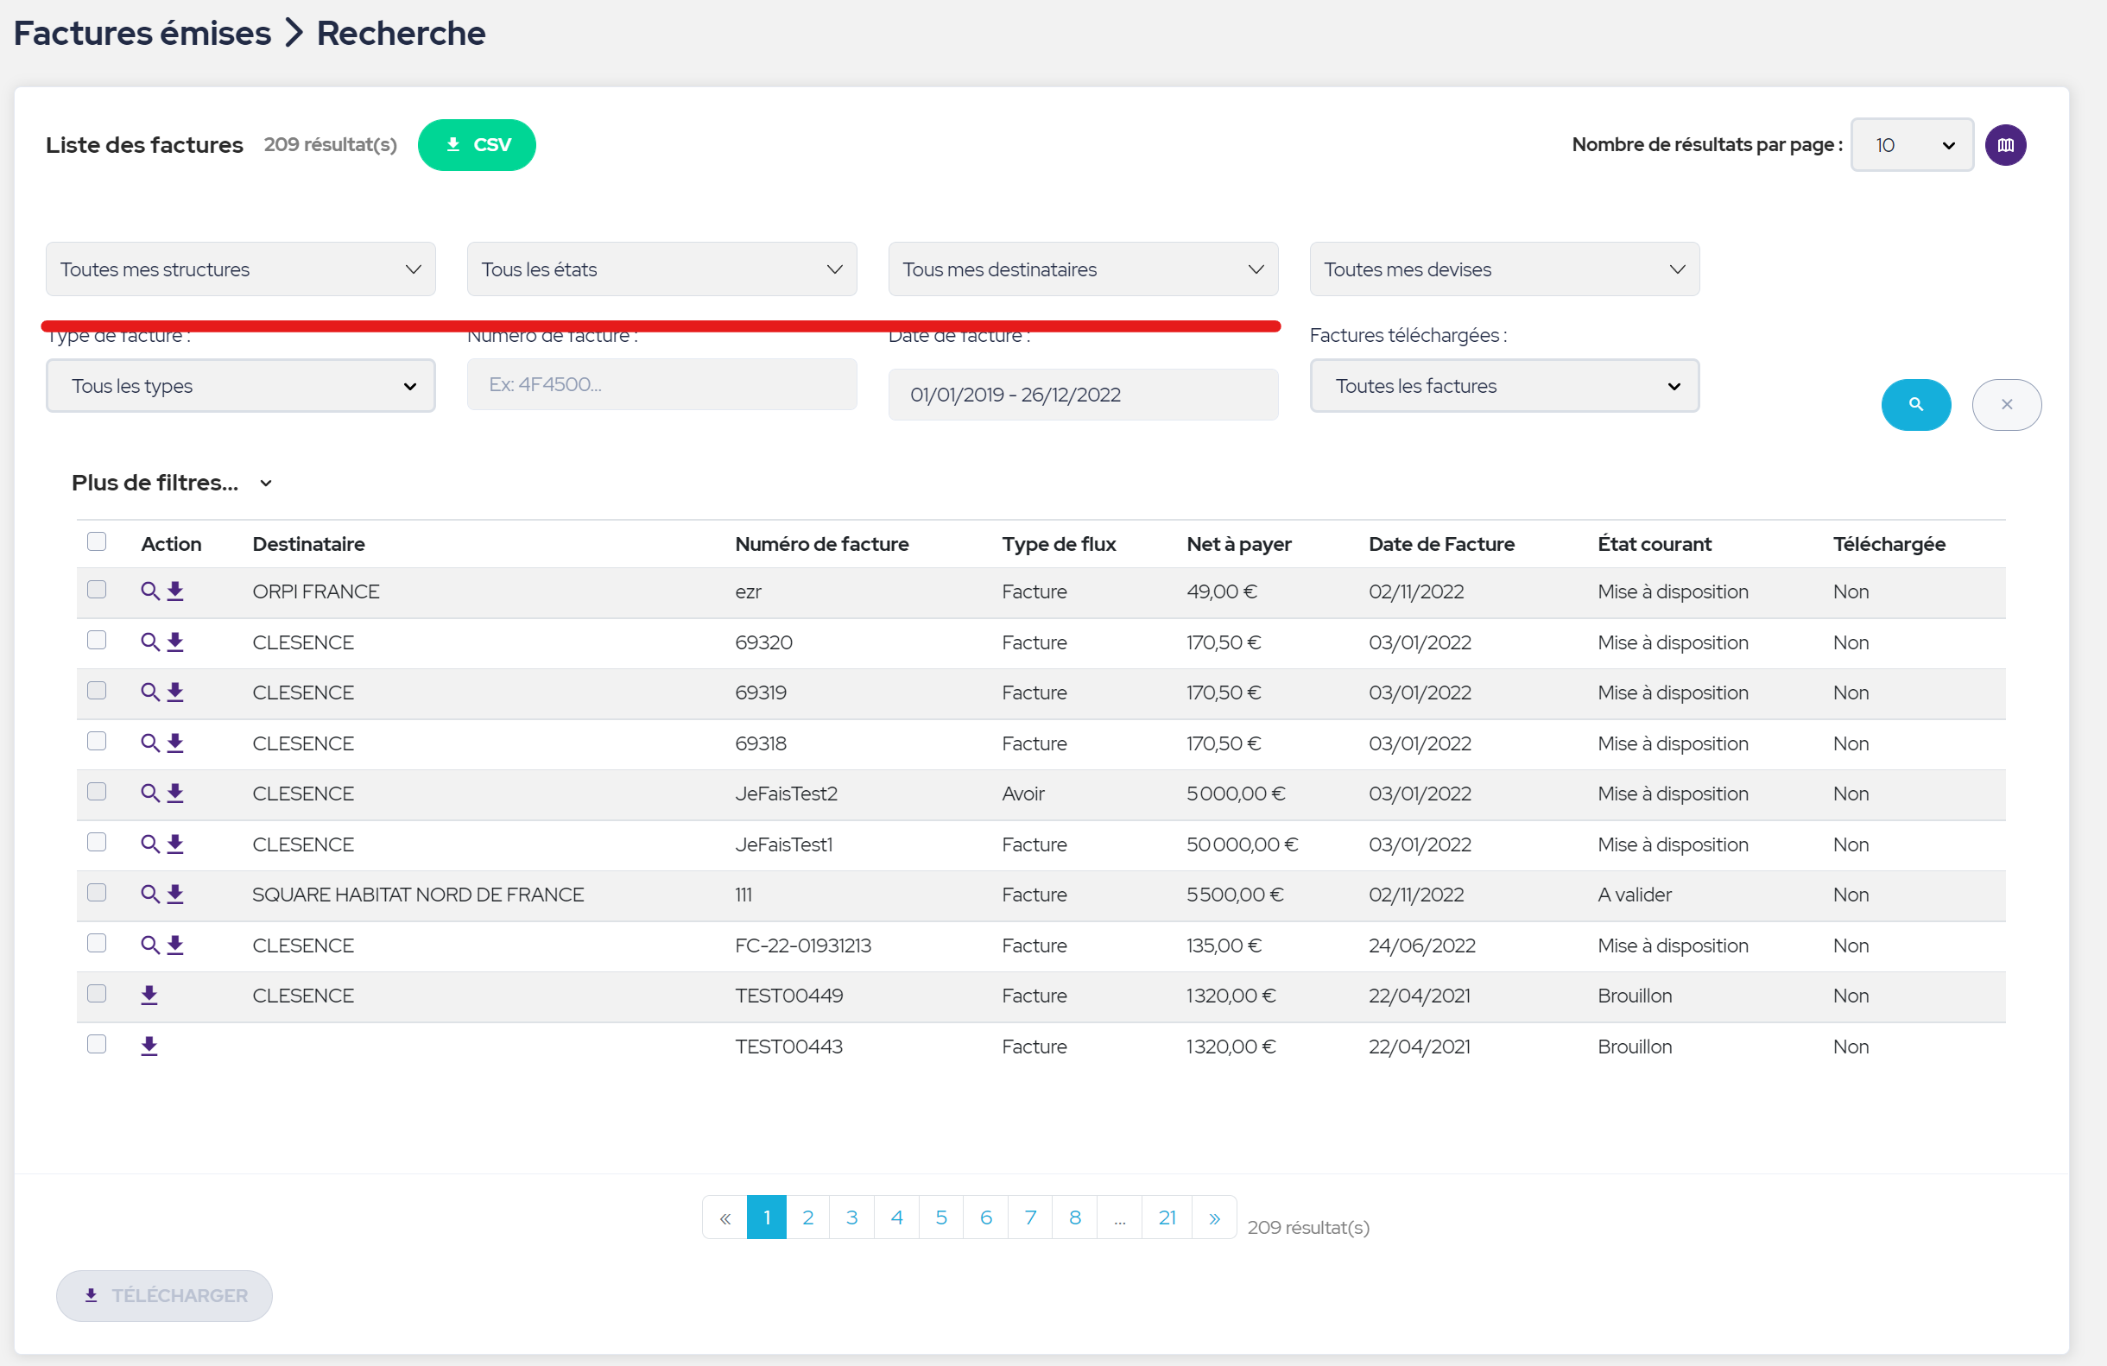The image size is (2107, 1366).
Task: Expand Plus de filtres section
Action: [171, 483]
